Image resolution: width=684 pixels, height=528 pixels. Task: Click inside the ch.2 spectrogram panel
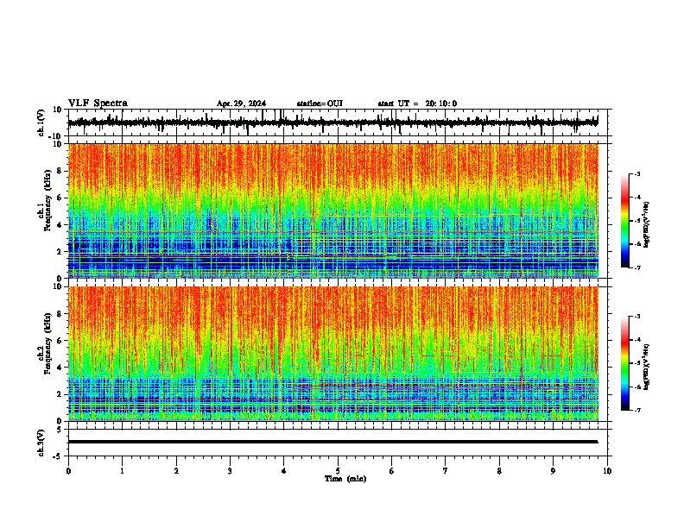tap(333, 354)
